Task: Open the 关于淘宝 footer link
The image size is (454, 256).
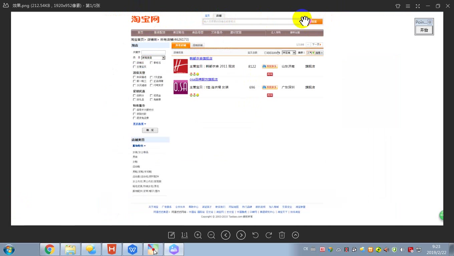Action: 154,207
